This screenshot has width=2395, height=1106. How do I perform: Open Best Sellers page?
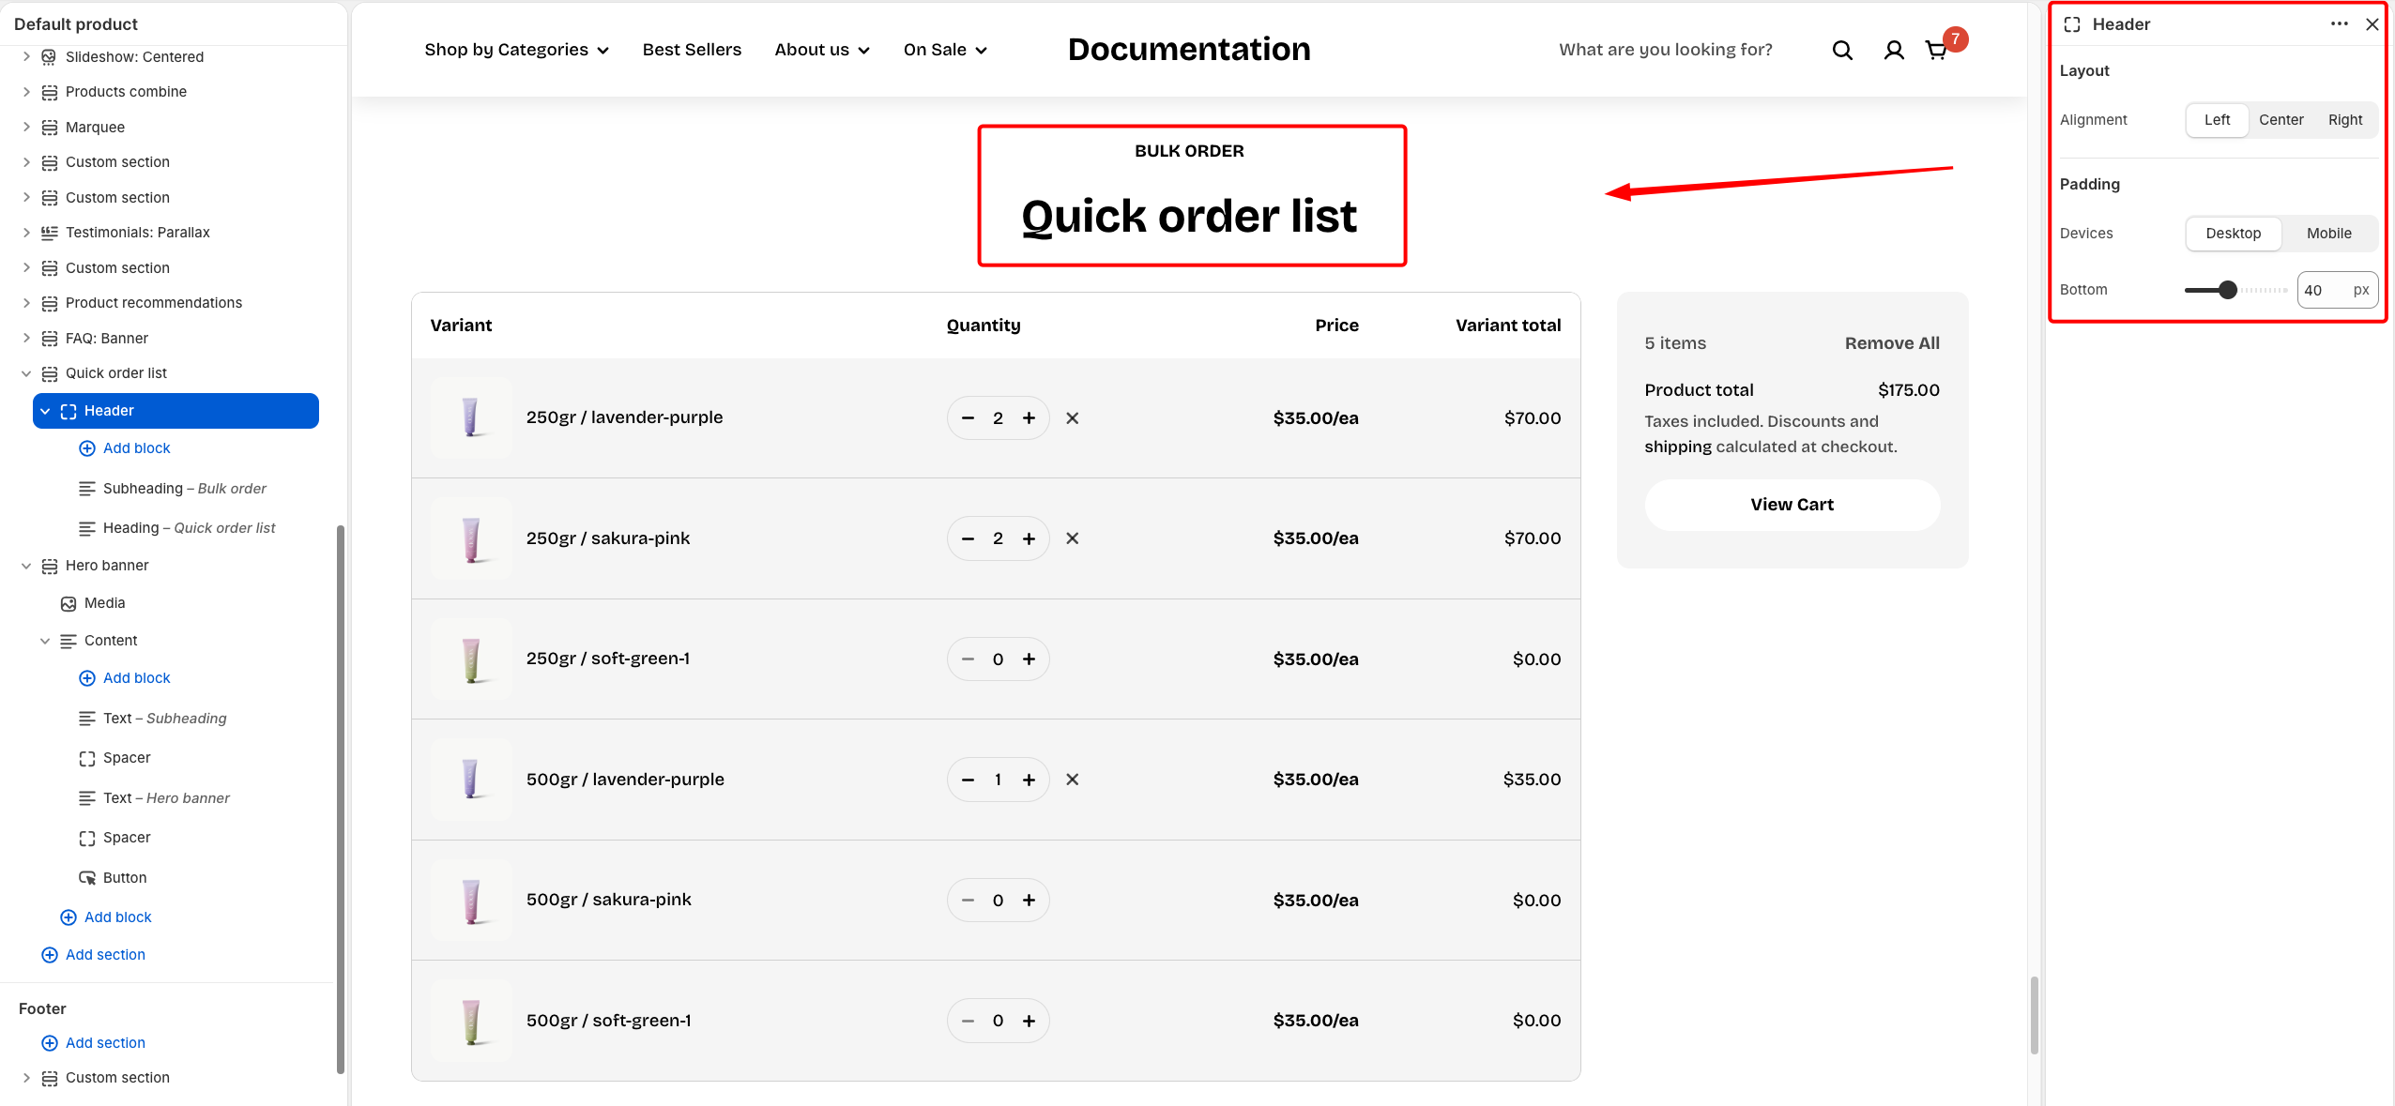(692, 50)
